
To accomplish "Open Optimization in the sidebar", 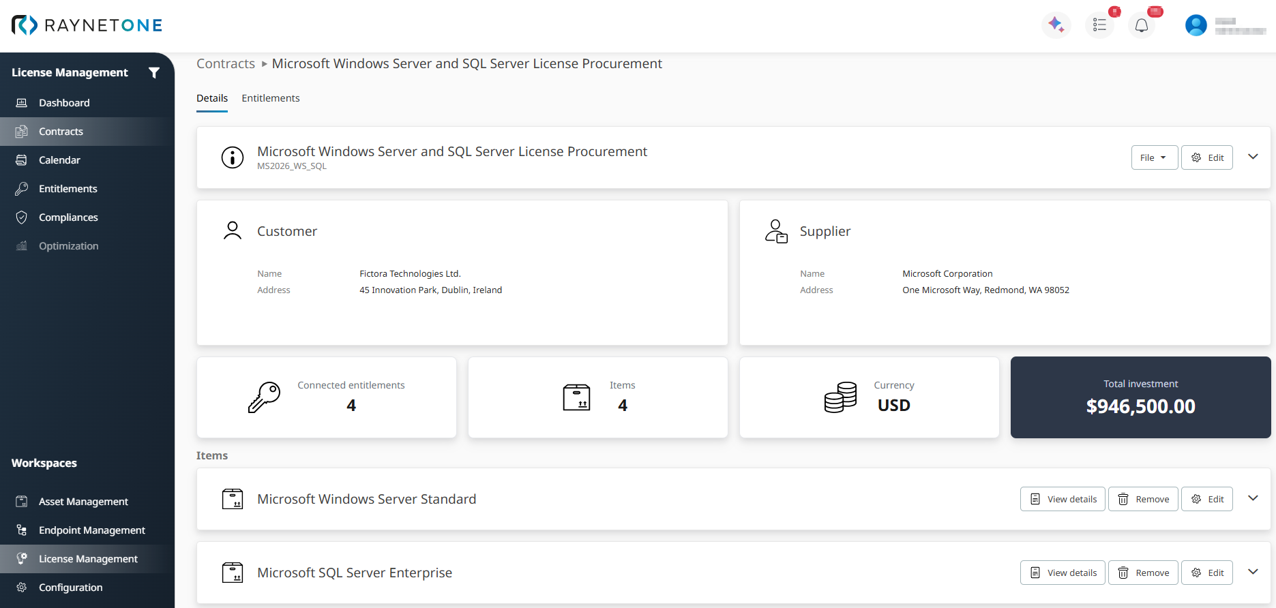I will [x=87, y=246].
